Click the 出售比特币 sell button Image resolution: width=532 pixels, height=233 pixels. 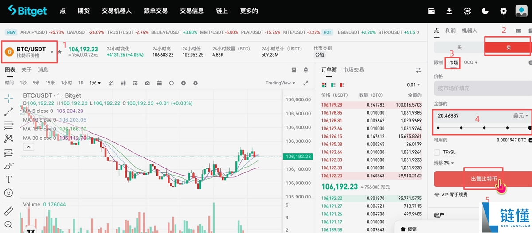483,179
